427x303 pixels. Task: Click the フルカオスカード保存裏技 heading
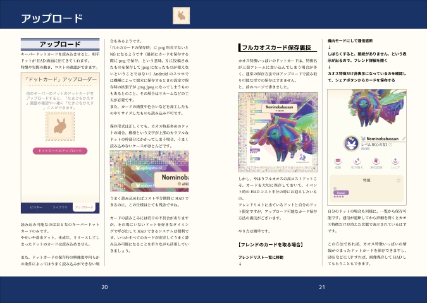pos(276,47)
